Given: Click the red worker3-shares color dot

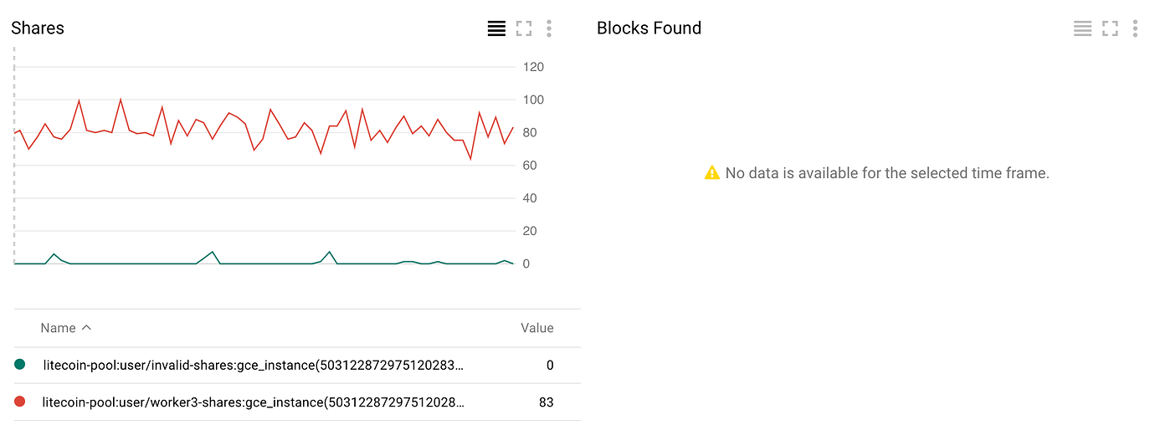Looking at the screenshot, I should pos(20,402).
